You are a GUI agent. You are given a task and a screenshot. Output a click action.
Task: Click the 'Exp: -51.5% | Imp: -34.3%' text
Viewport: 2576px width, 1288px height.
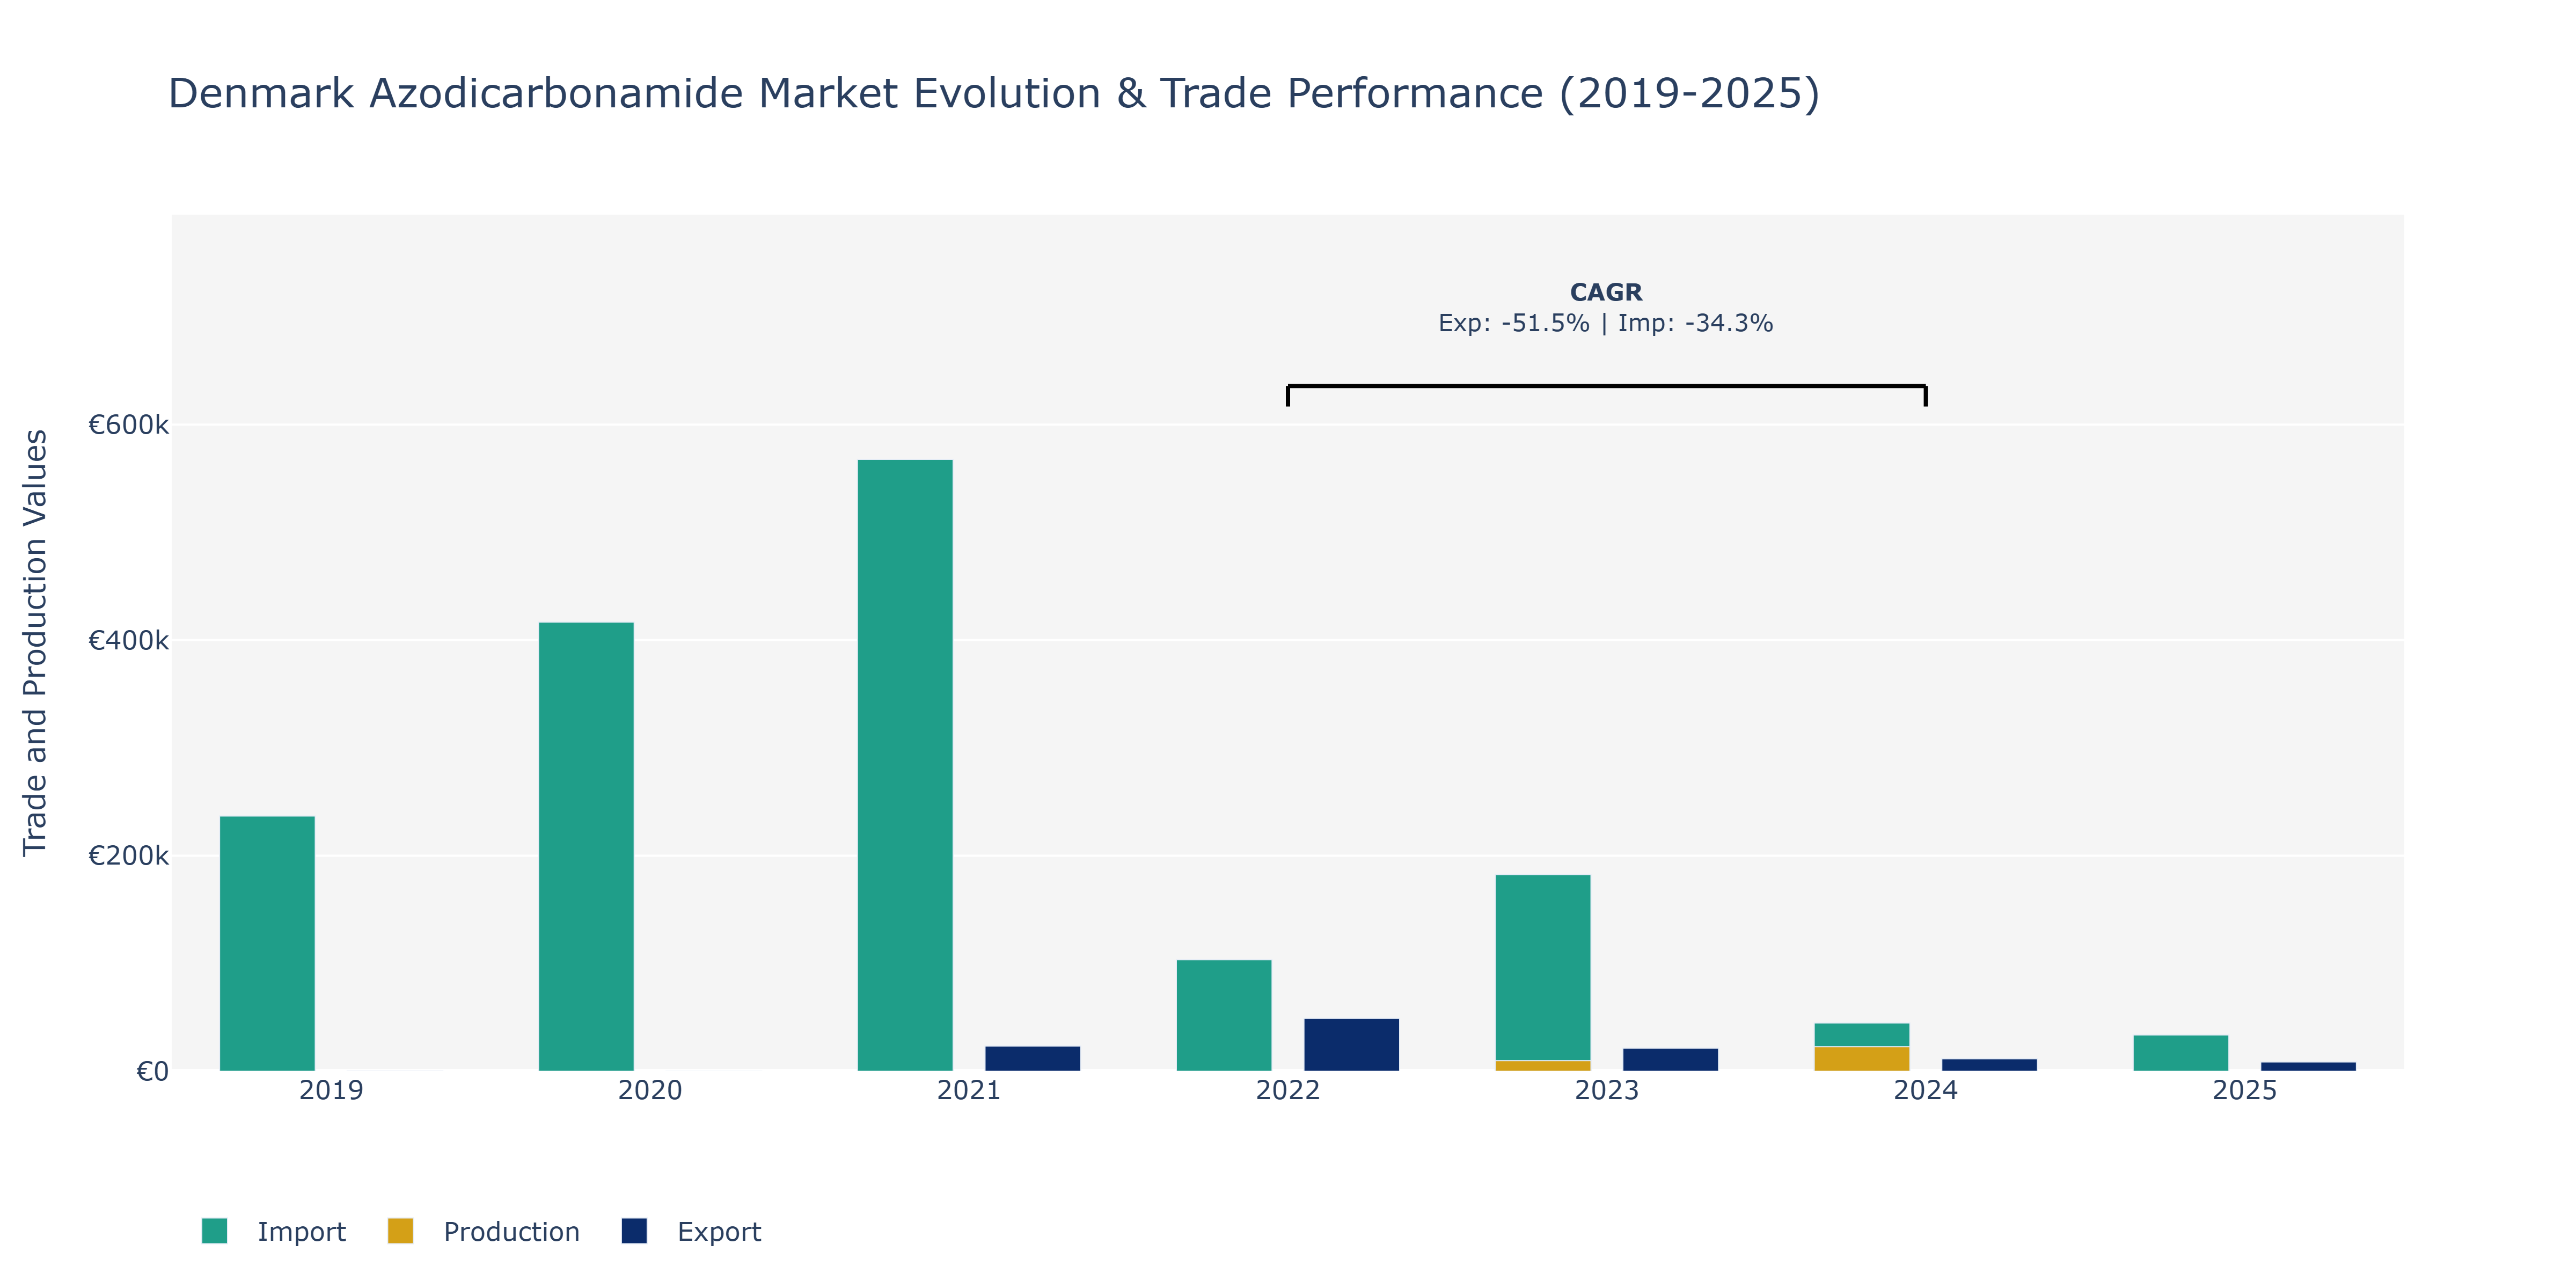click(x=1606, y=323)
